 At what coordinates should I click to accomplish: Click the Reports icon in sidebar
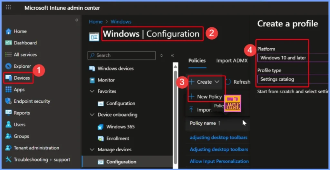tap(8, 113)
